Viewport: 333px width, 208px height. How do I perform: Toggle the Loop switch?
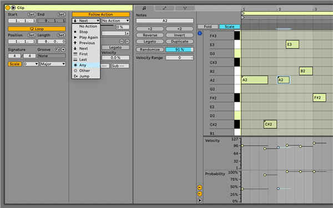[37, 29]
